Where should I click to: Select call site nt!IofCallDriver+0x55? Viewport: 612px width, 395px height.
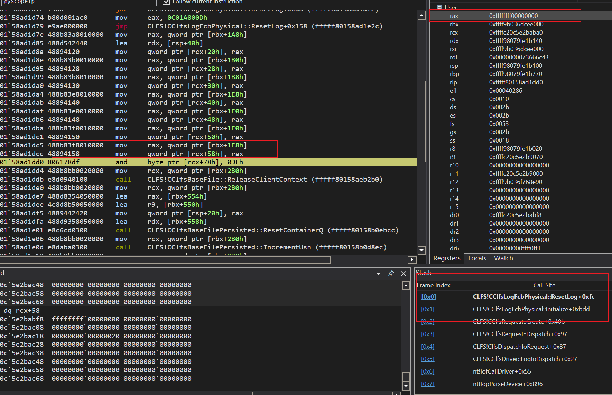tap(502, 371)
